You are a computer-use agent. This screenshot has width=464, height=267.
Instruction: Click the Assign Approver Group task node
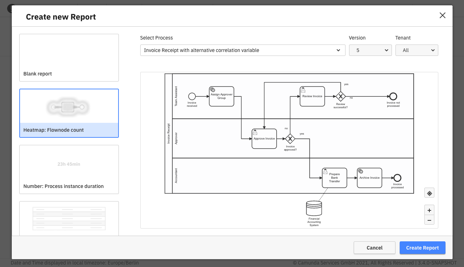coord(222,96)
